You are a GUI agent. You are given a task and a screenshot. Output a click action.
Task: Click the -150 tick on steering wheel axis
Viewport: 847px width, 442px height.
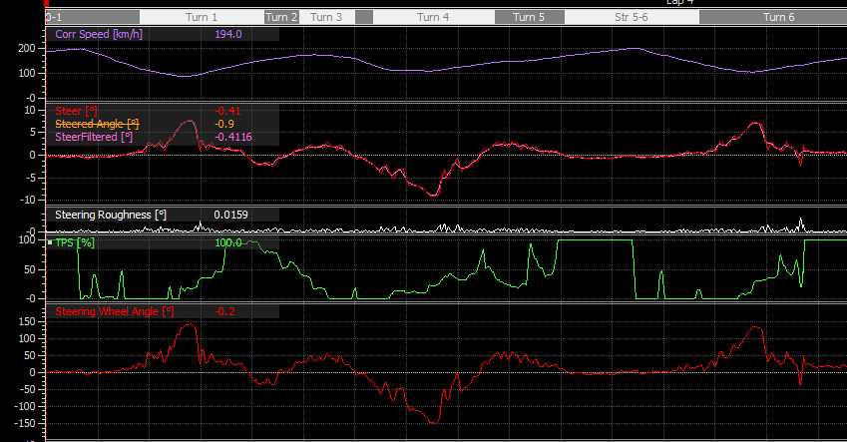click(23, 423)
